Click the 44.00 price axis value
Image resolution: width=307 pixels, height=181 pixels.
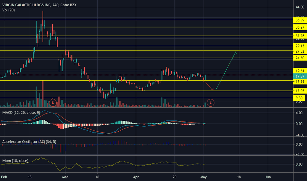(x=300, y=7)
